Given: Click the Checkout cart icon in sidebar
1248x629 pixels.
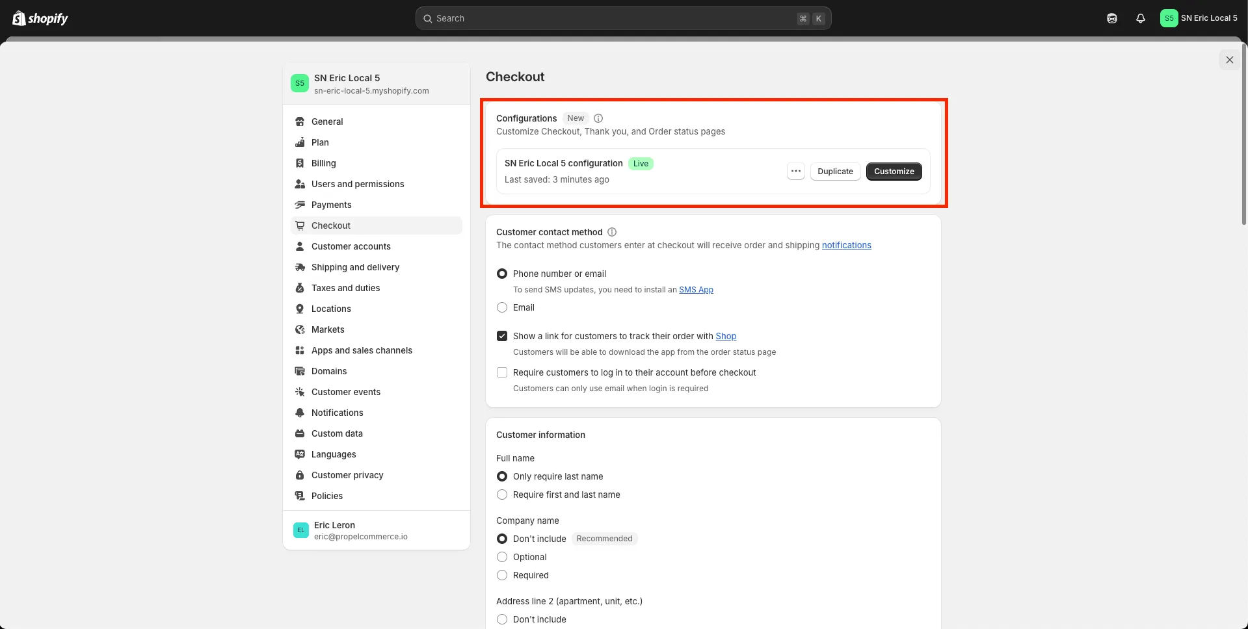Looking at the screenshot, I should click(x=300, y=225).
